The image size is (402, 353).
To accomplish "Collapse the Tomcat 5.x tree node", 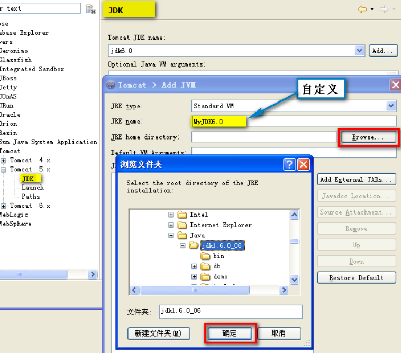I will click(x=3, y=170).
